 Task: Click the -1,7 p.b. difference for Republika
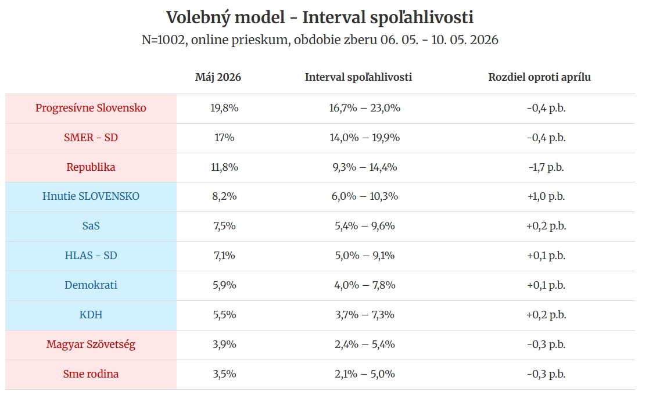coord(546,167)
